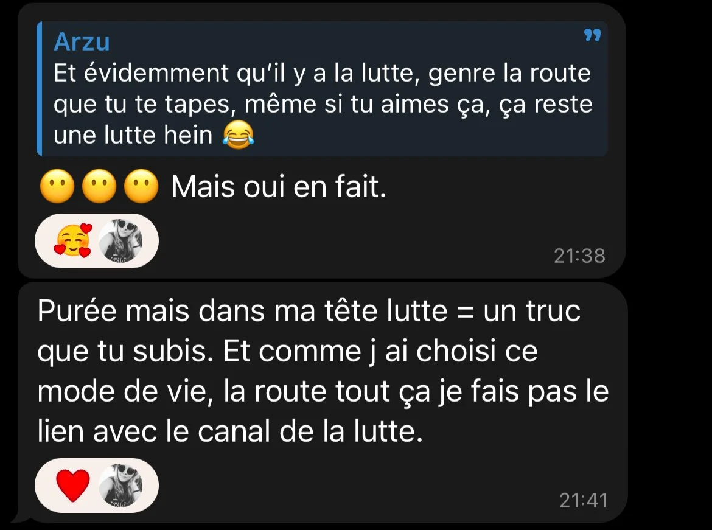Click the quote marks icon in reply block
712x530 pixels.
[x=592, y=35]
